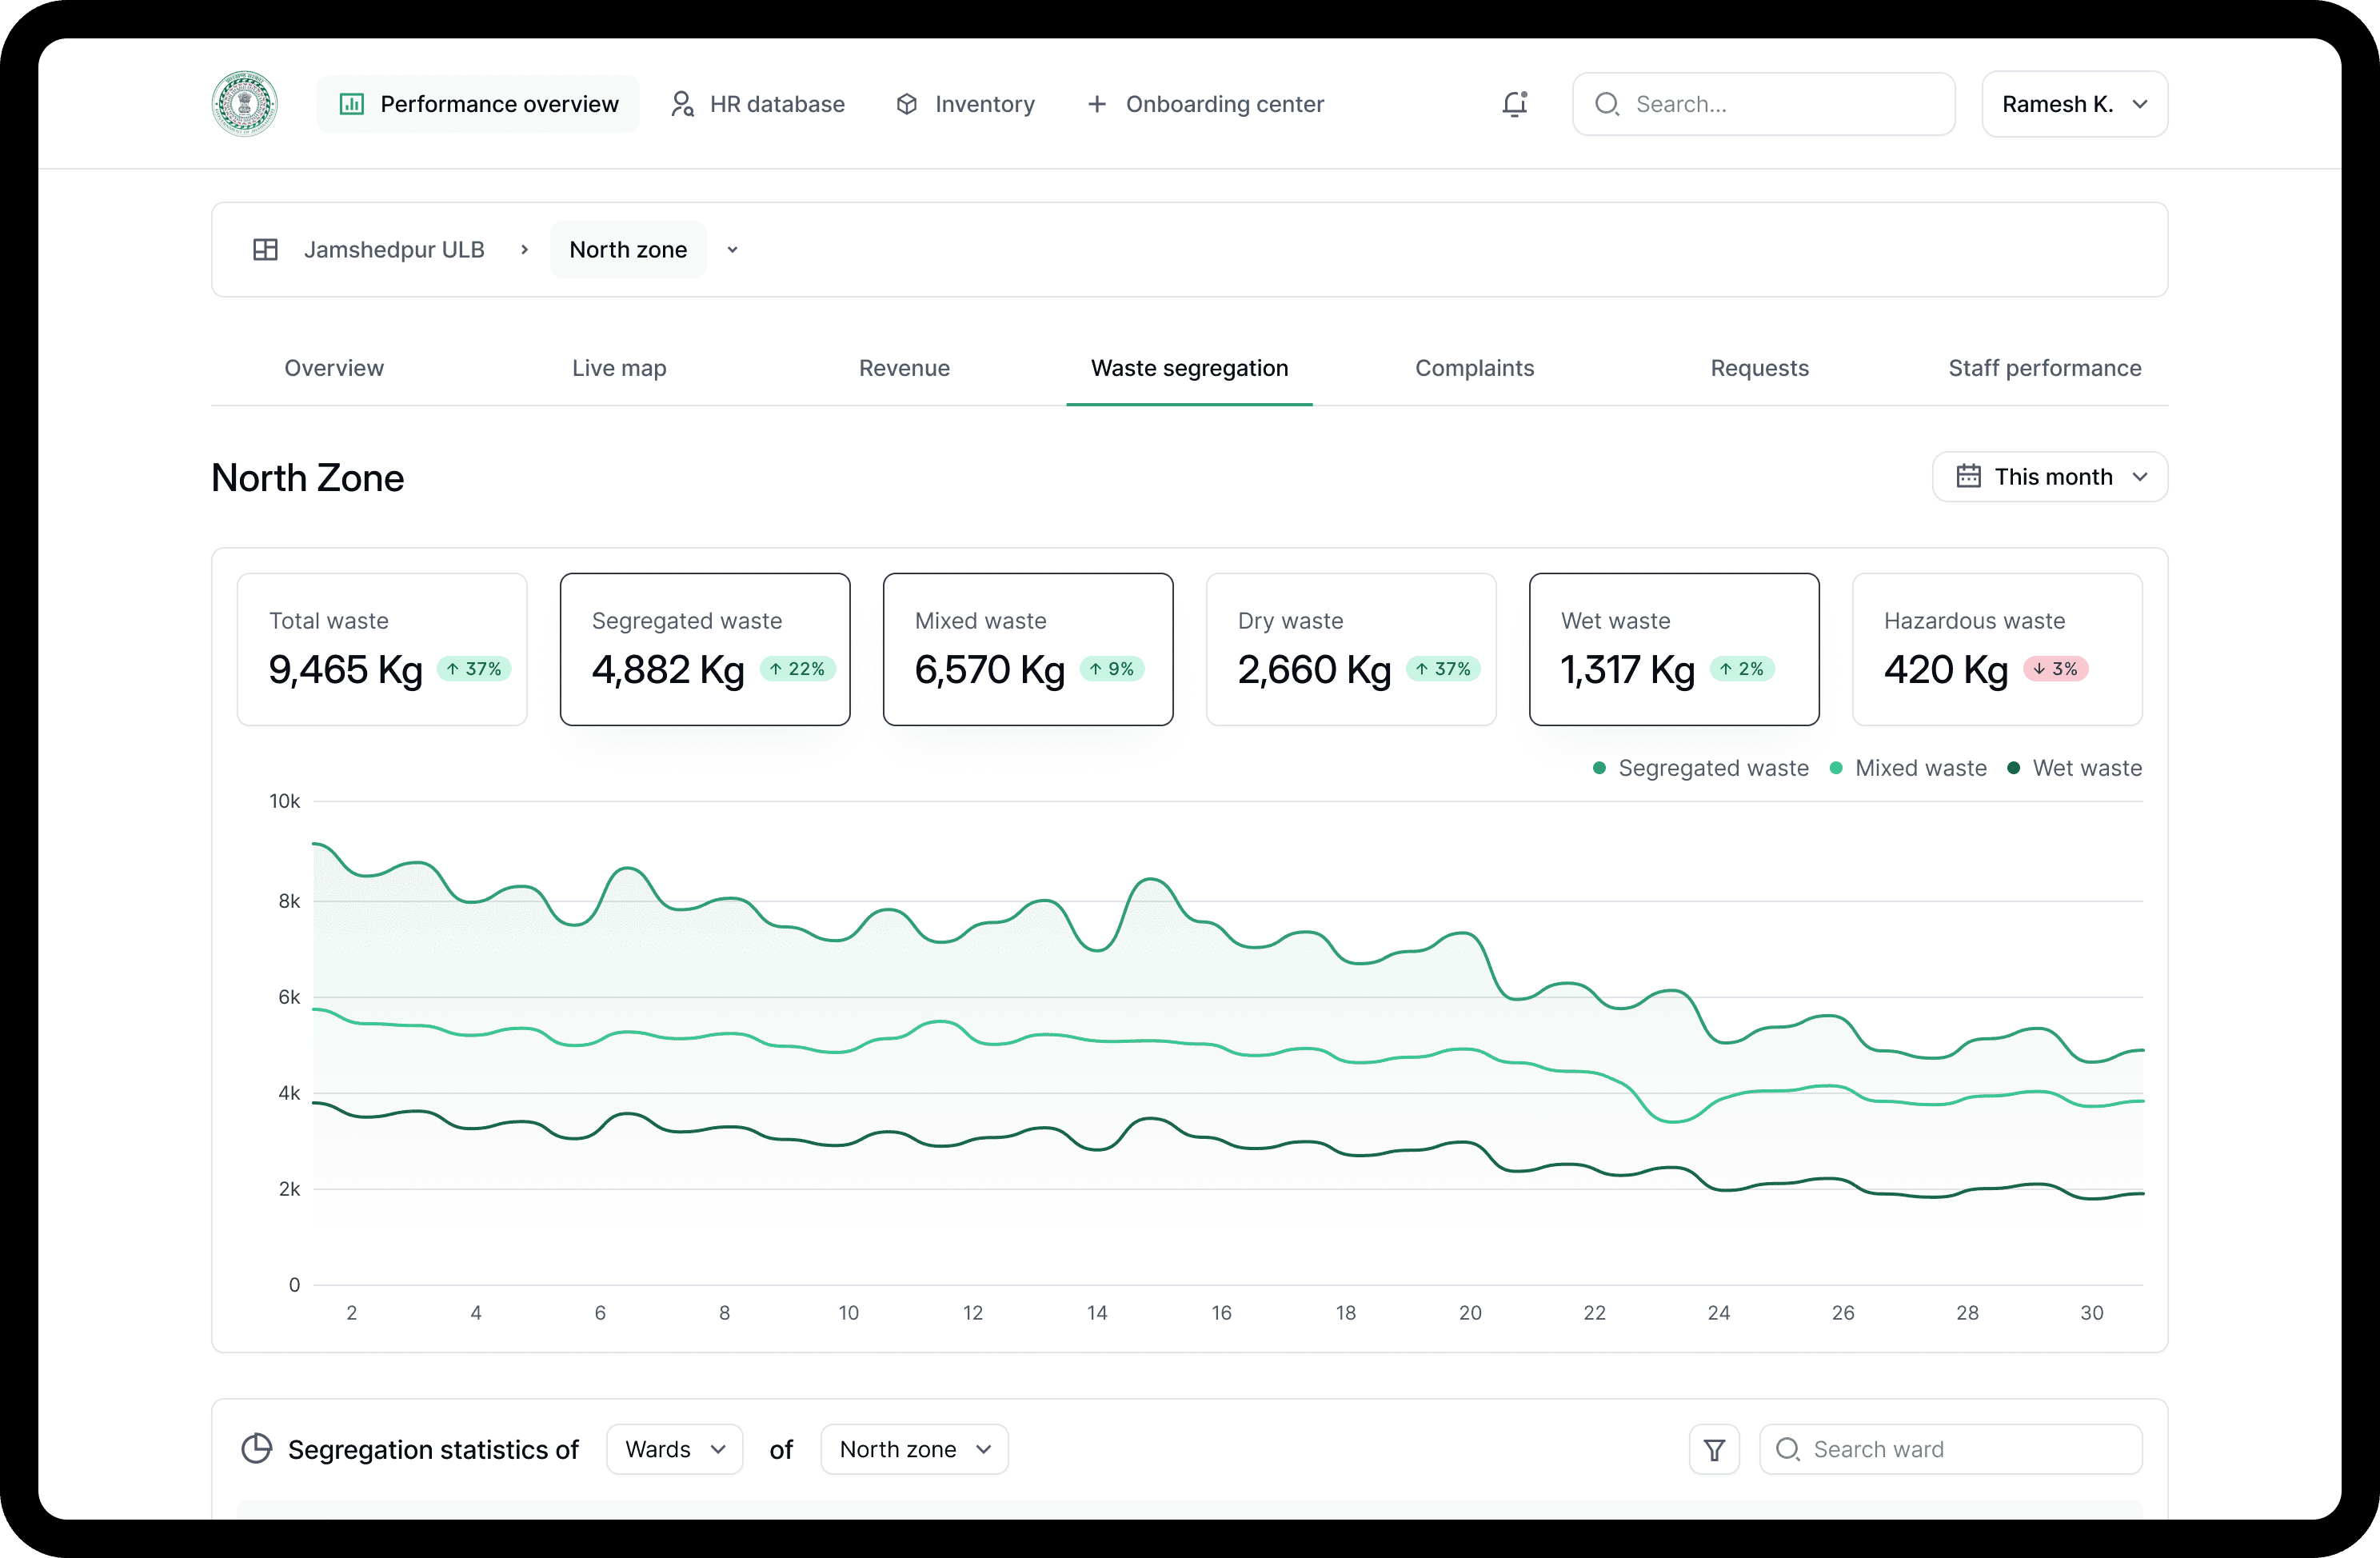Click the Inventory box icon
The image size is (2380, 1558).
click(x=906, y=104)
